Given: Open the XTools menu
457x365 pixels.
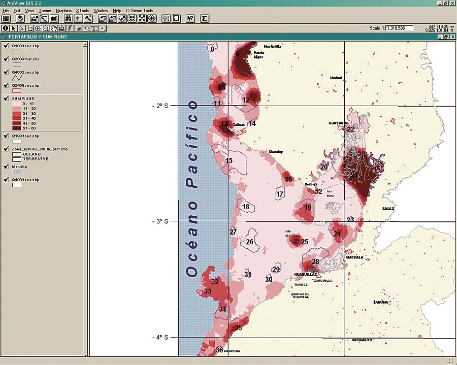Looking at the screenshot, I should click(x=81, y=10).
